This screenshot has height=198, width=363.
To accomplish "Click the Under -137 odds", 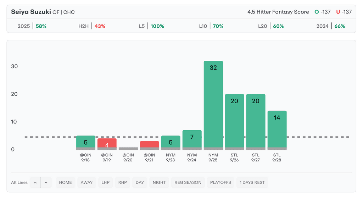I will [344, 12].
